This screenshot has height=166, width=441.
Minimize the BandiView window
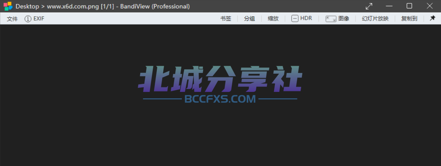coord(389,6)
